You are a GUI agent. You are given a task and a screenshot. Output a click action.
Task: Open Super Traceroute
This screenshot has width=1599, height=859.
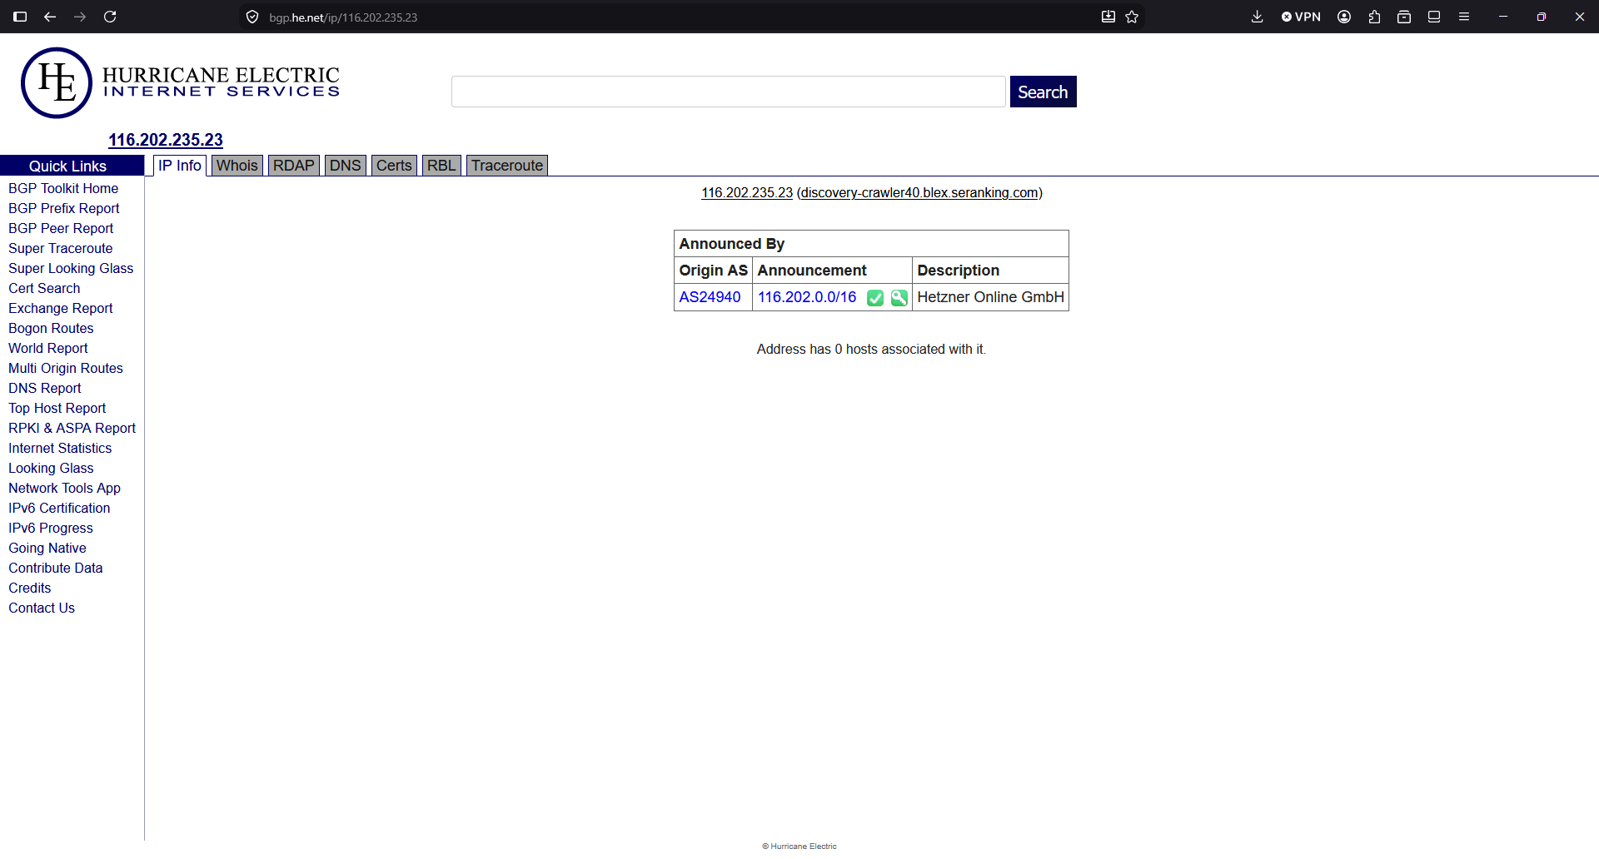[x=61, y=248]
